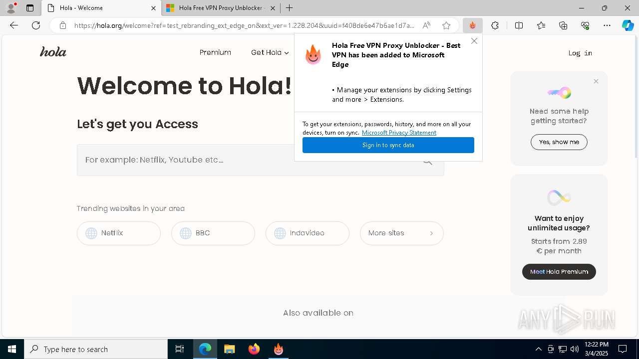This screenshot has height=359, width=639.
Task: Click Sign in to sync data
Action: coord(388,145)
